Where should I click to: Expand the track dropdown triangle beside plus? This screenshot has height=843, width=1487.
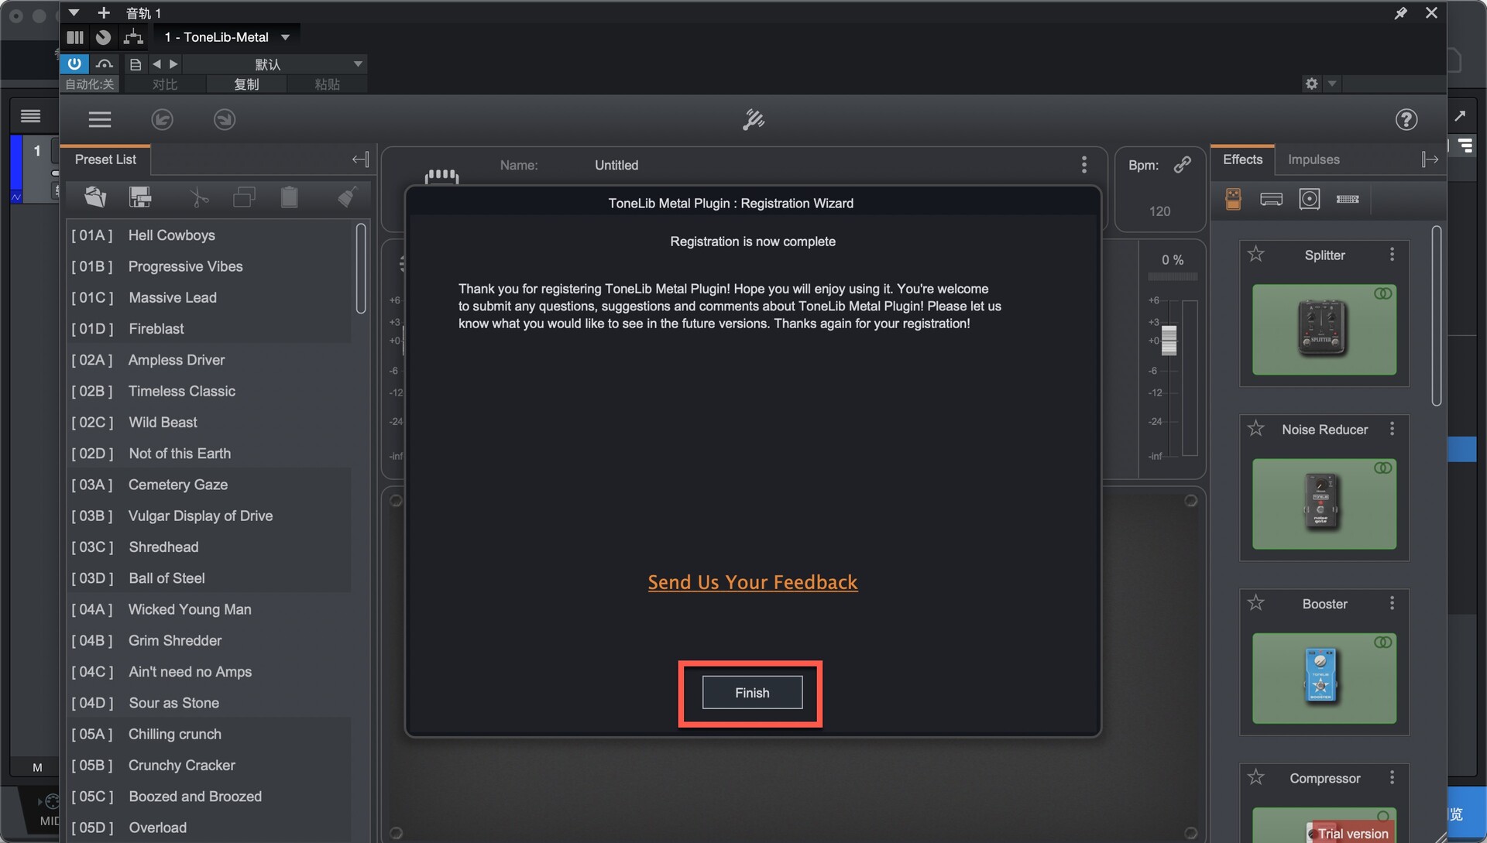point(74,13)
